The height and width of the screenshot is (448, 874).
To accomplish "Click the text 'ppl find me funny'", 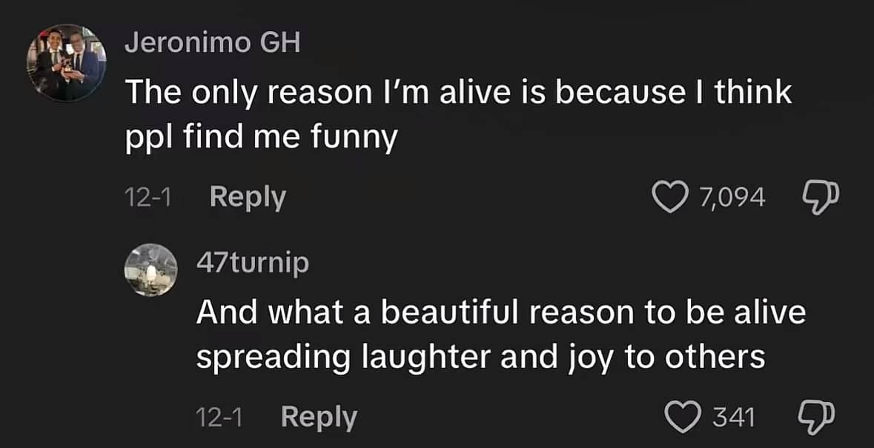I will click(261, 139).
